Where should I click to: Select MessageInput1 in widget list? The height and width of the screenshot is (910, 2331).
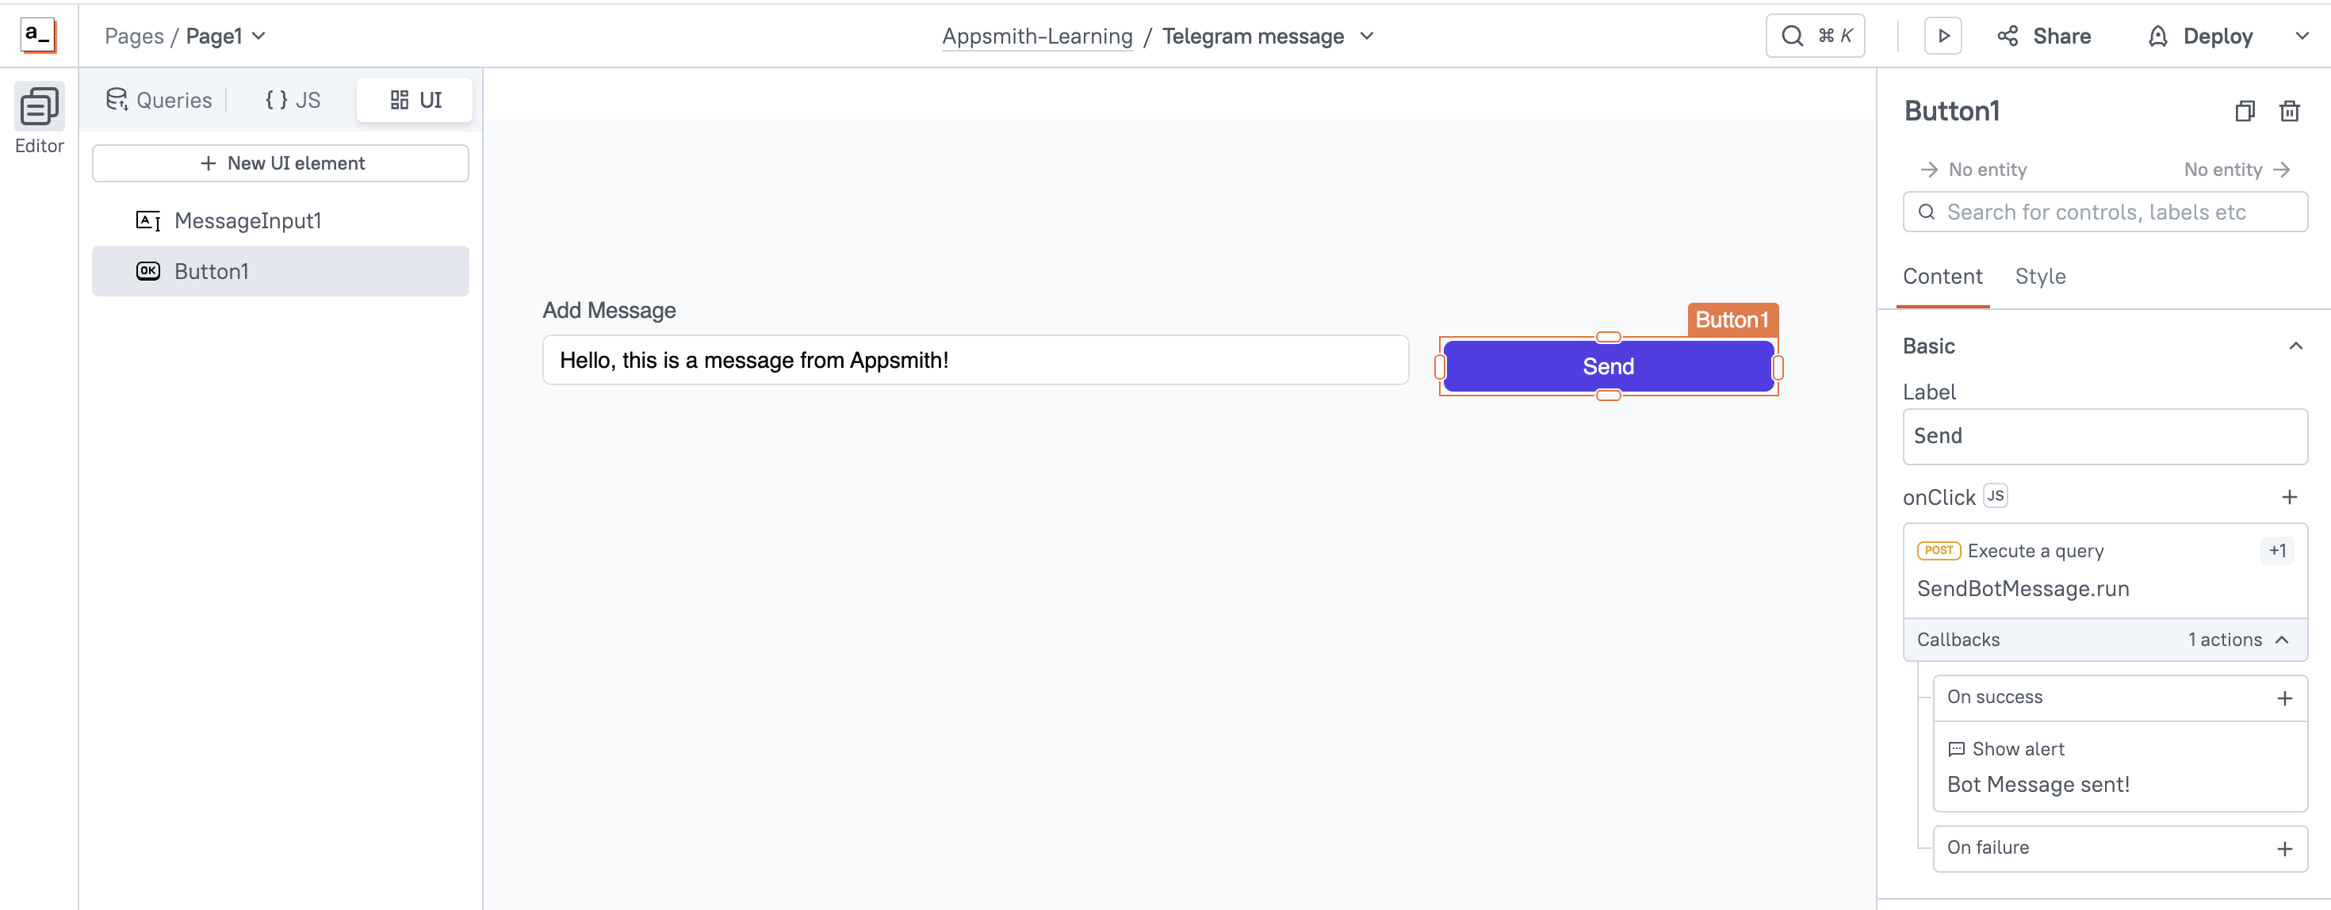247,220
